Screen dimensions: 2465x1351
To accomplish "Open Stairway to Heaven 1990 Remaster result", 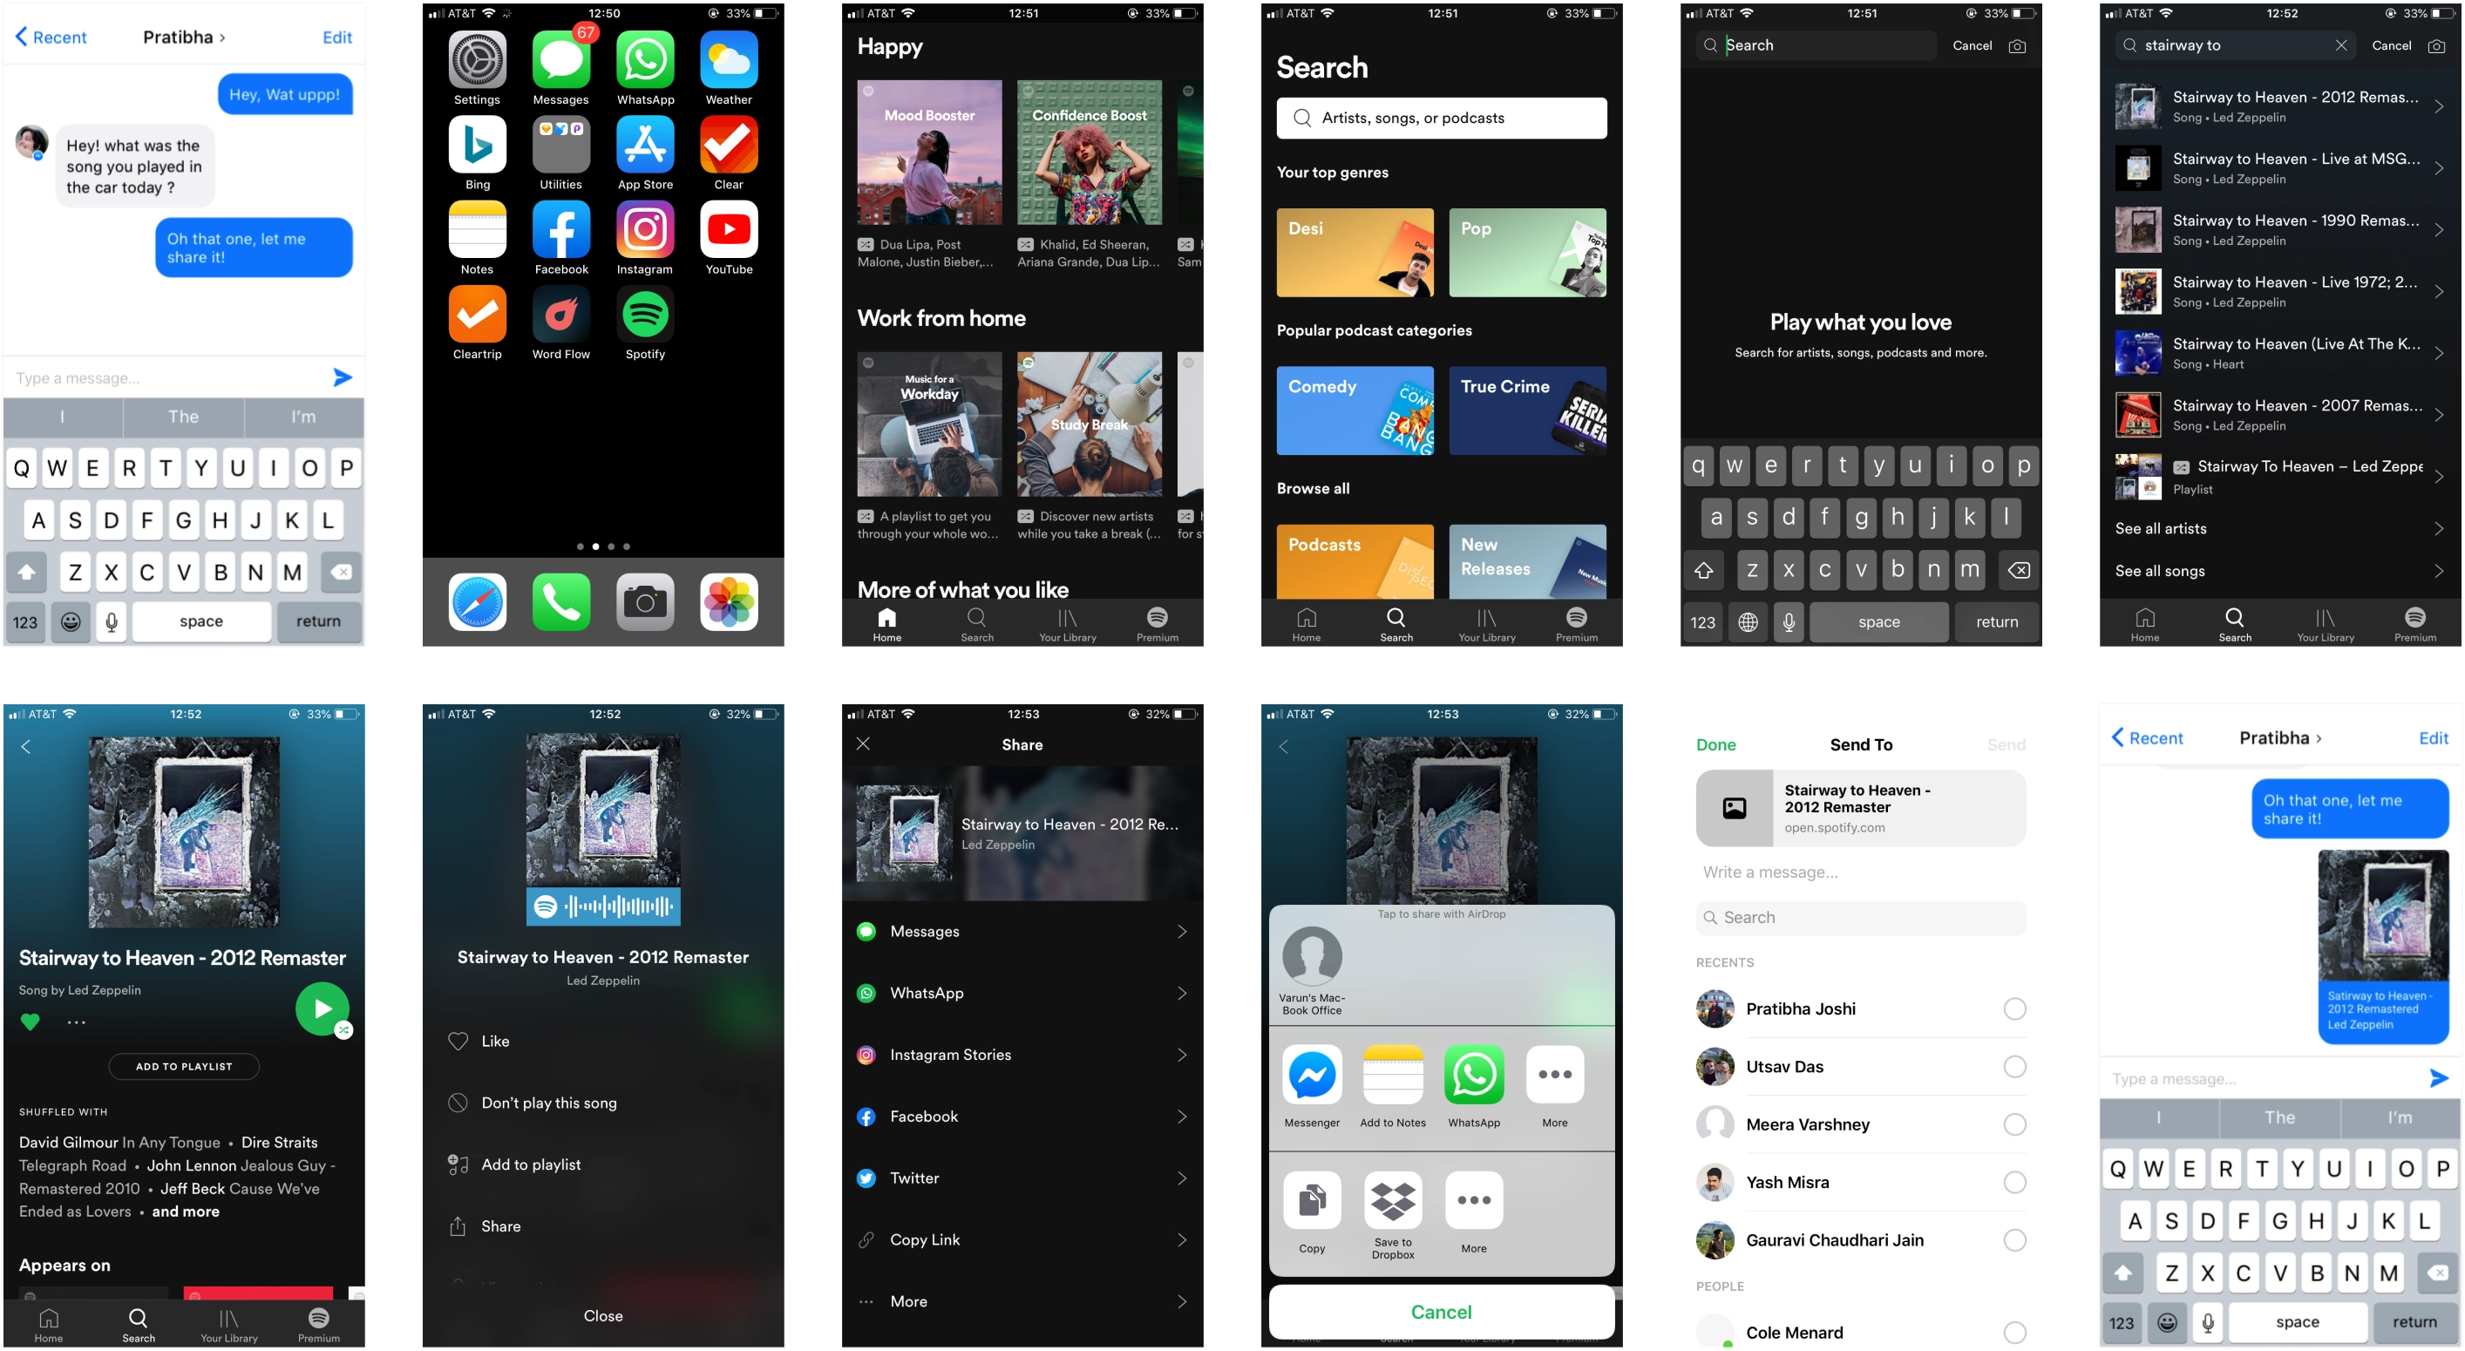I will point(2279,229).
